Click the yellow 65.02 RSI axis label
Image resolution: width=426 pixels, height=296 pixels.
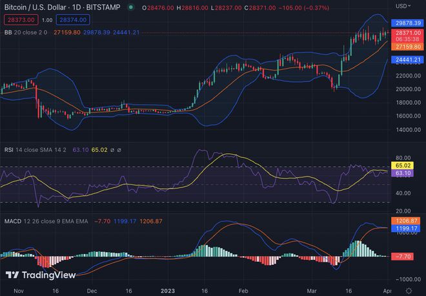(403, 165)
